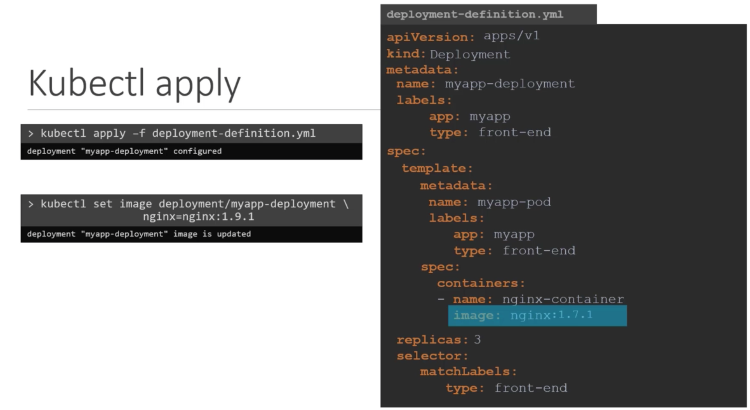Click the 'myapp-deployment configured' output line
The height and width of the screenshot is (410, 750).
pos(124,151)
